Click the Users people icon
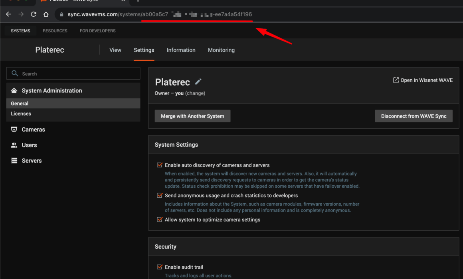 [x=14, y=145]
